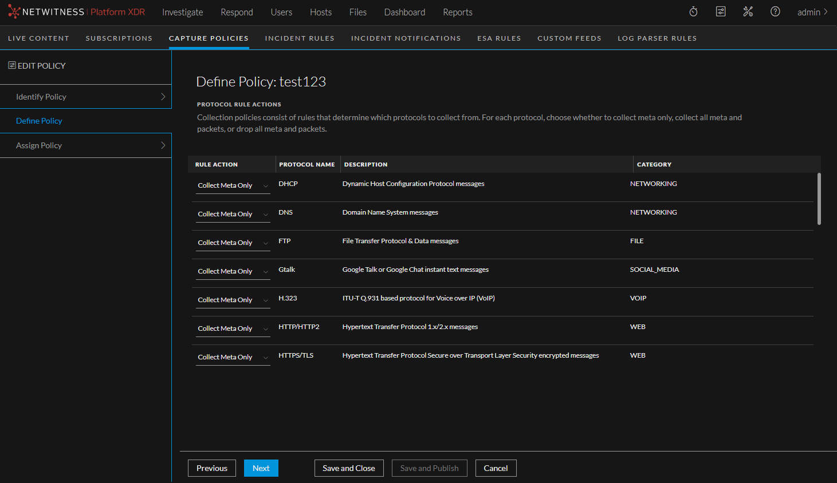Open the stopwatch icon in the header
The height and width of the screenshot is (483, 837).
[x=693, y=11]
